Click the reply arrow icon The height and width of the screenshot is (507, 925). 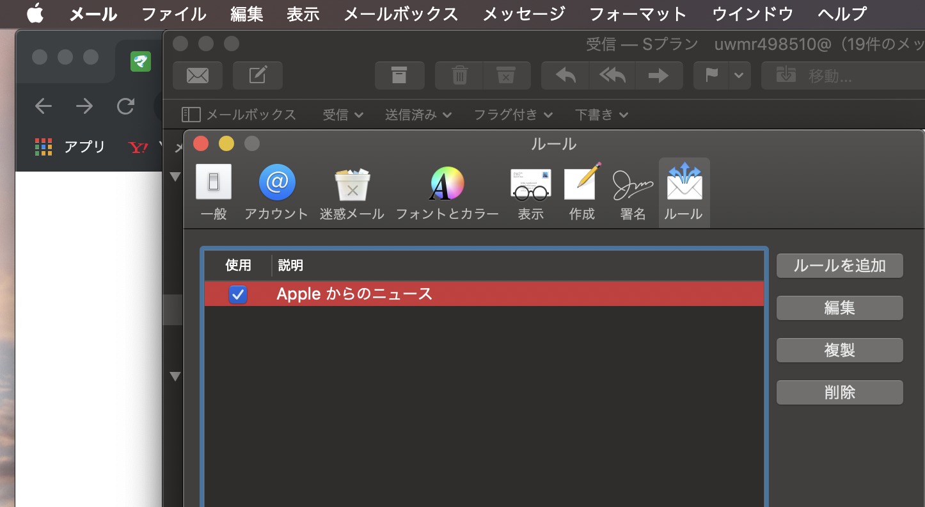coord(565,76)
